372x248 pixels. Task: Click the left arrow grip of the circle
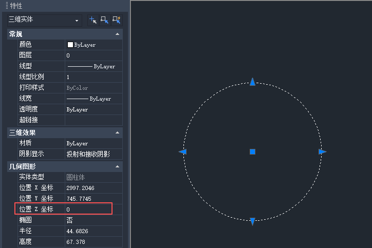(182, 152)
